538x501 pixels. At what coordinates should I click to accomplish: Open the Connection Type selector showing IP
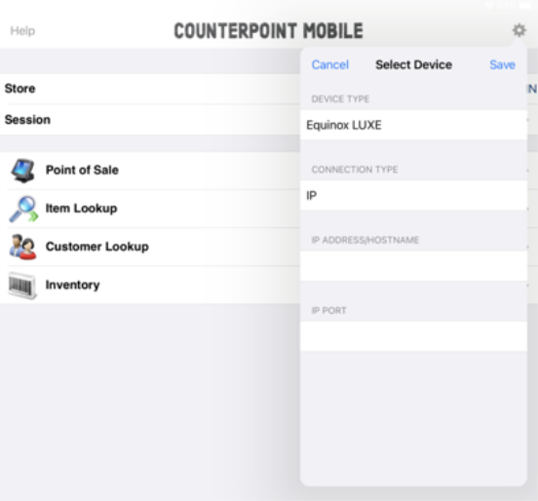[413, 195]
